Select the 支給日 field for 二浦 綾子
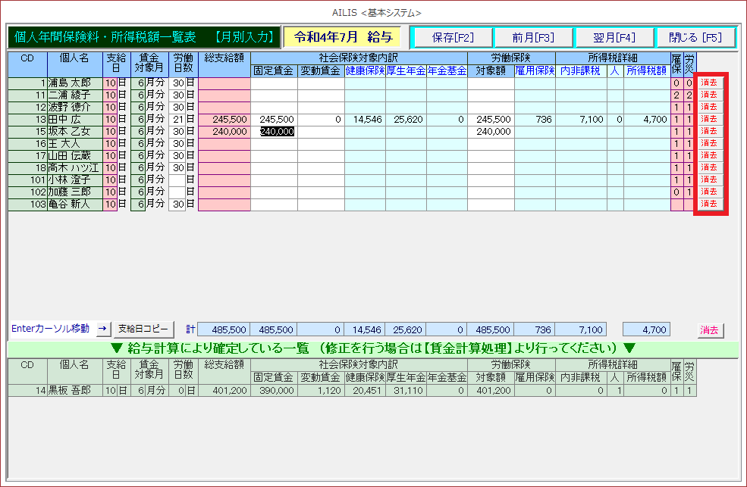This screenshot has width=747, height=487. [110, 95]
